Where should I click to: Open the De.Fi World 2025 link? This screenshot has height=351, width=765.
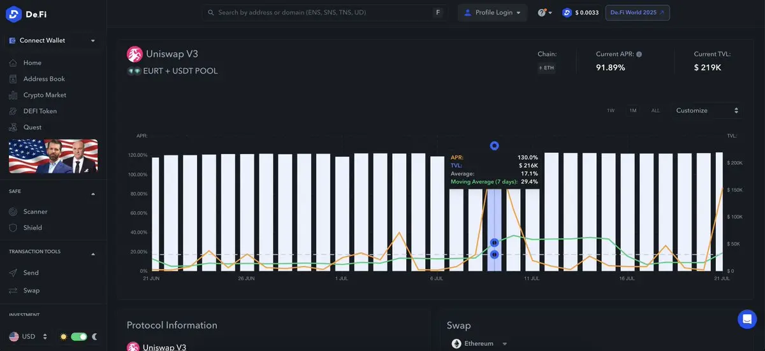pos(637,13)
